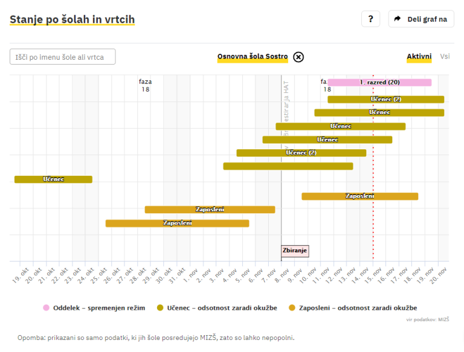Select the pink 1. razred (20) bar

(x=379, y=83)
